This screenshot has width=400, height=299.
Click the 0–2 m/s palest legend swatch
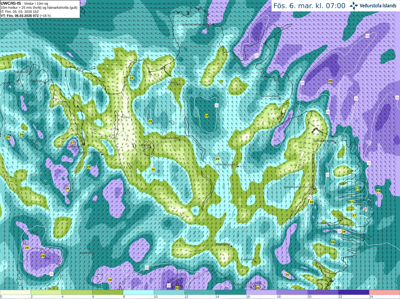pos(16,292)
